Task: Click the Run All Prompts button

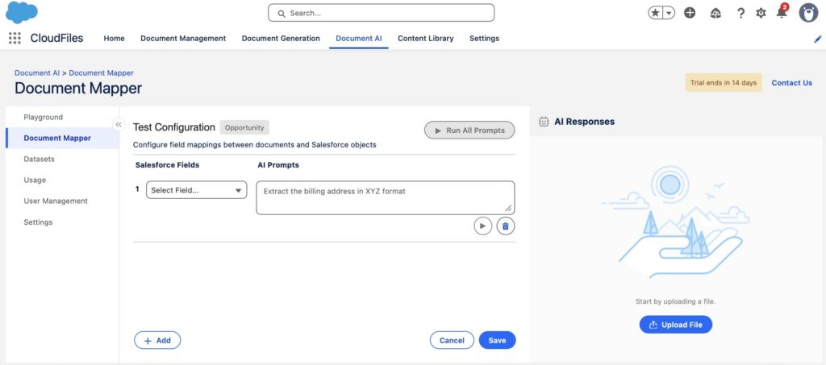Action: tap(469, 131)
